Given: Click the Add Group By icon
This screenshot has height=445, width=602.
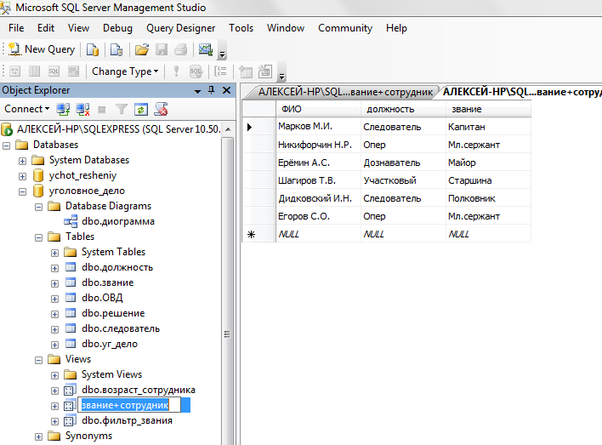Looking at the screenshot, I should [220, 71].
